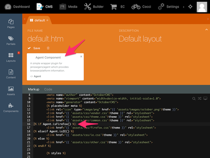Open Components in the sidebar
This screenshot has width=210, height=158.
(x=11, y=108)
